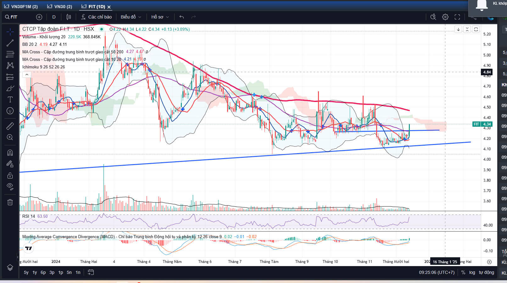This screenshot has height=283, width=507.
Task: Open chart settings gear icon
Action: click(x=445, y=17)
